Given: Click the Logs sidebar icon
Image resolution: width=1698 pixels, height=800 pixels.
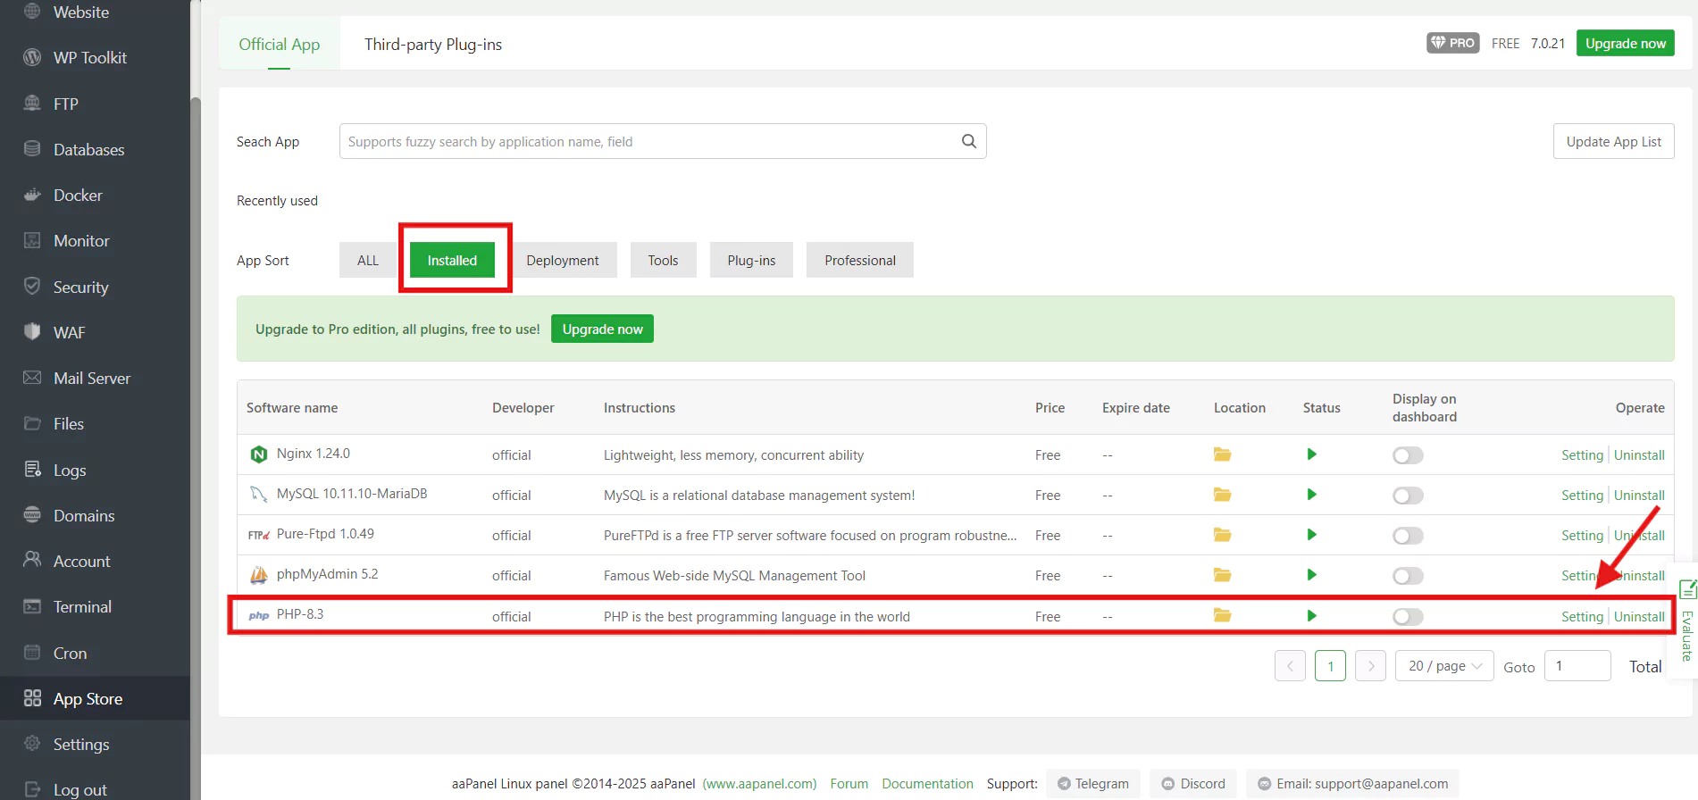Looking at the screenshot, I should pos(32,470).
